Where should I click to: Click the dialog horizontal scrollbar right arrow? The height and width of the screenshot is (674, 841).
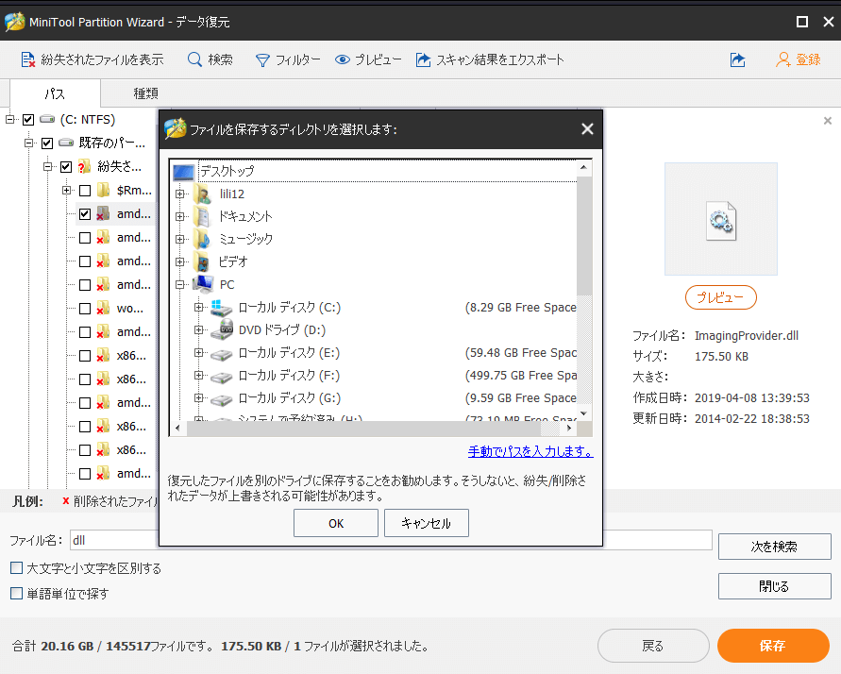point(569,429)
